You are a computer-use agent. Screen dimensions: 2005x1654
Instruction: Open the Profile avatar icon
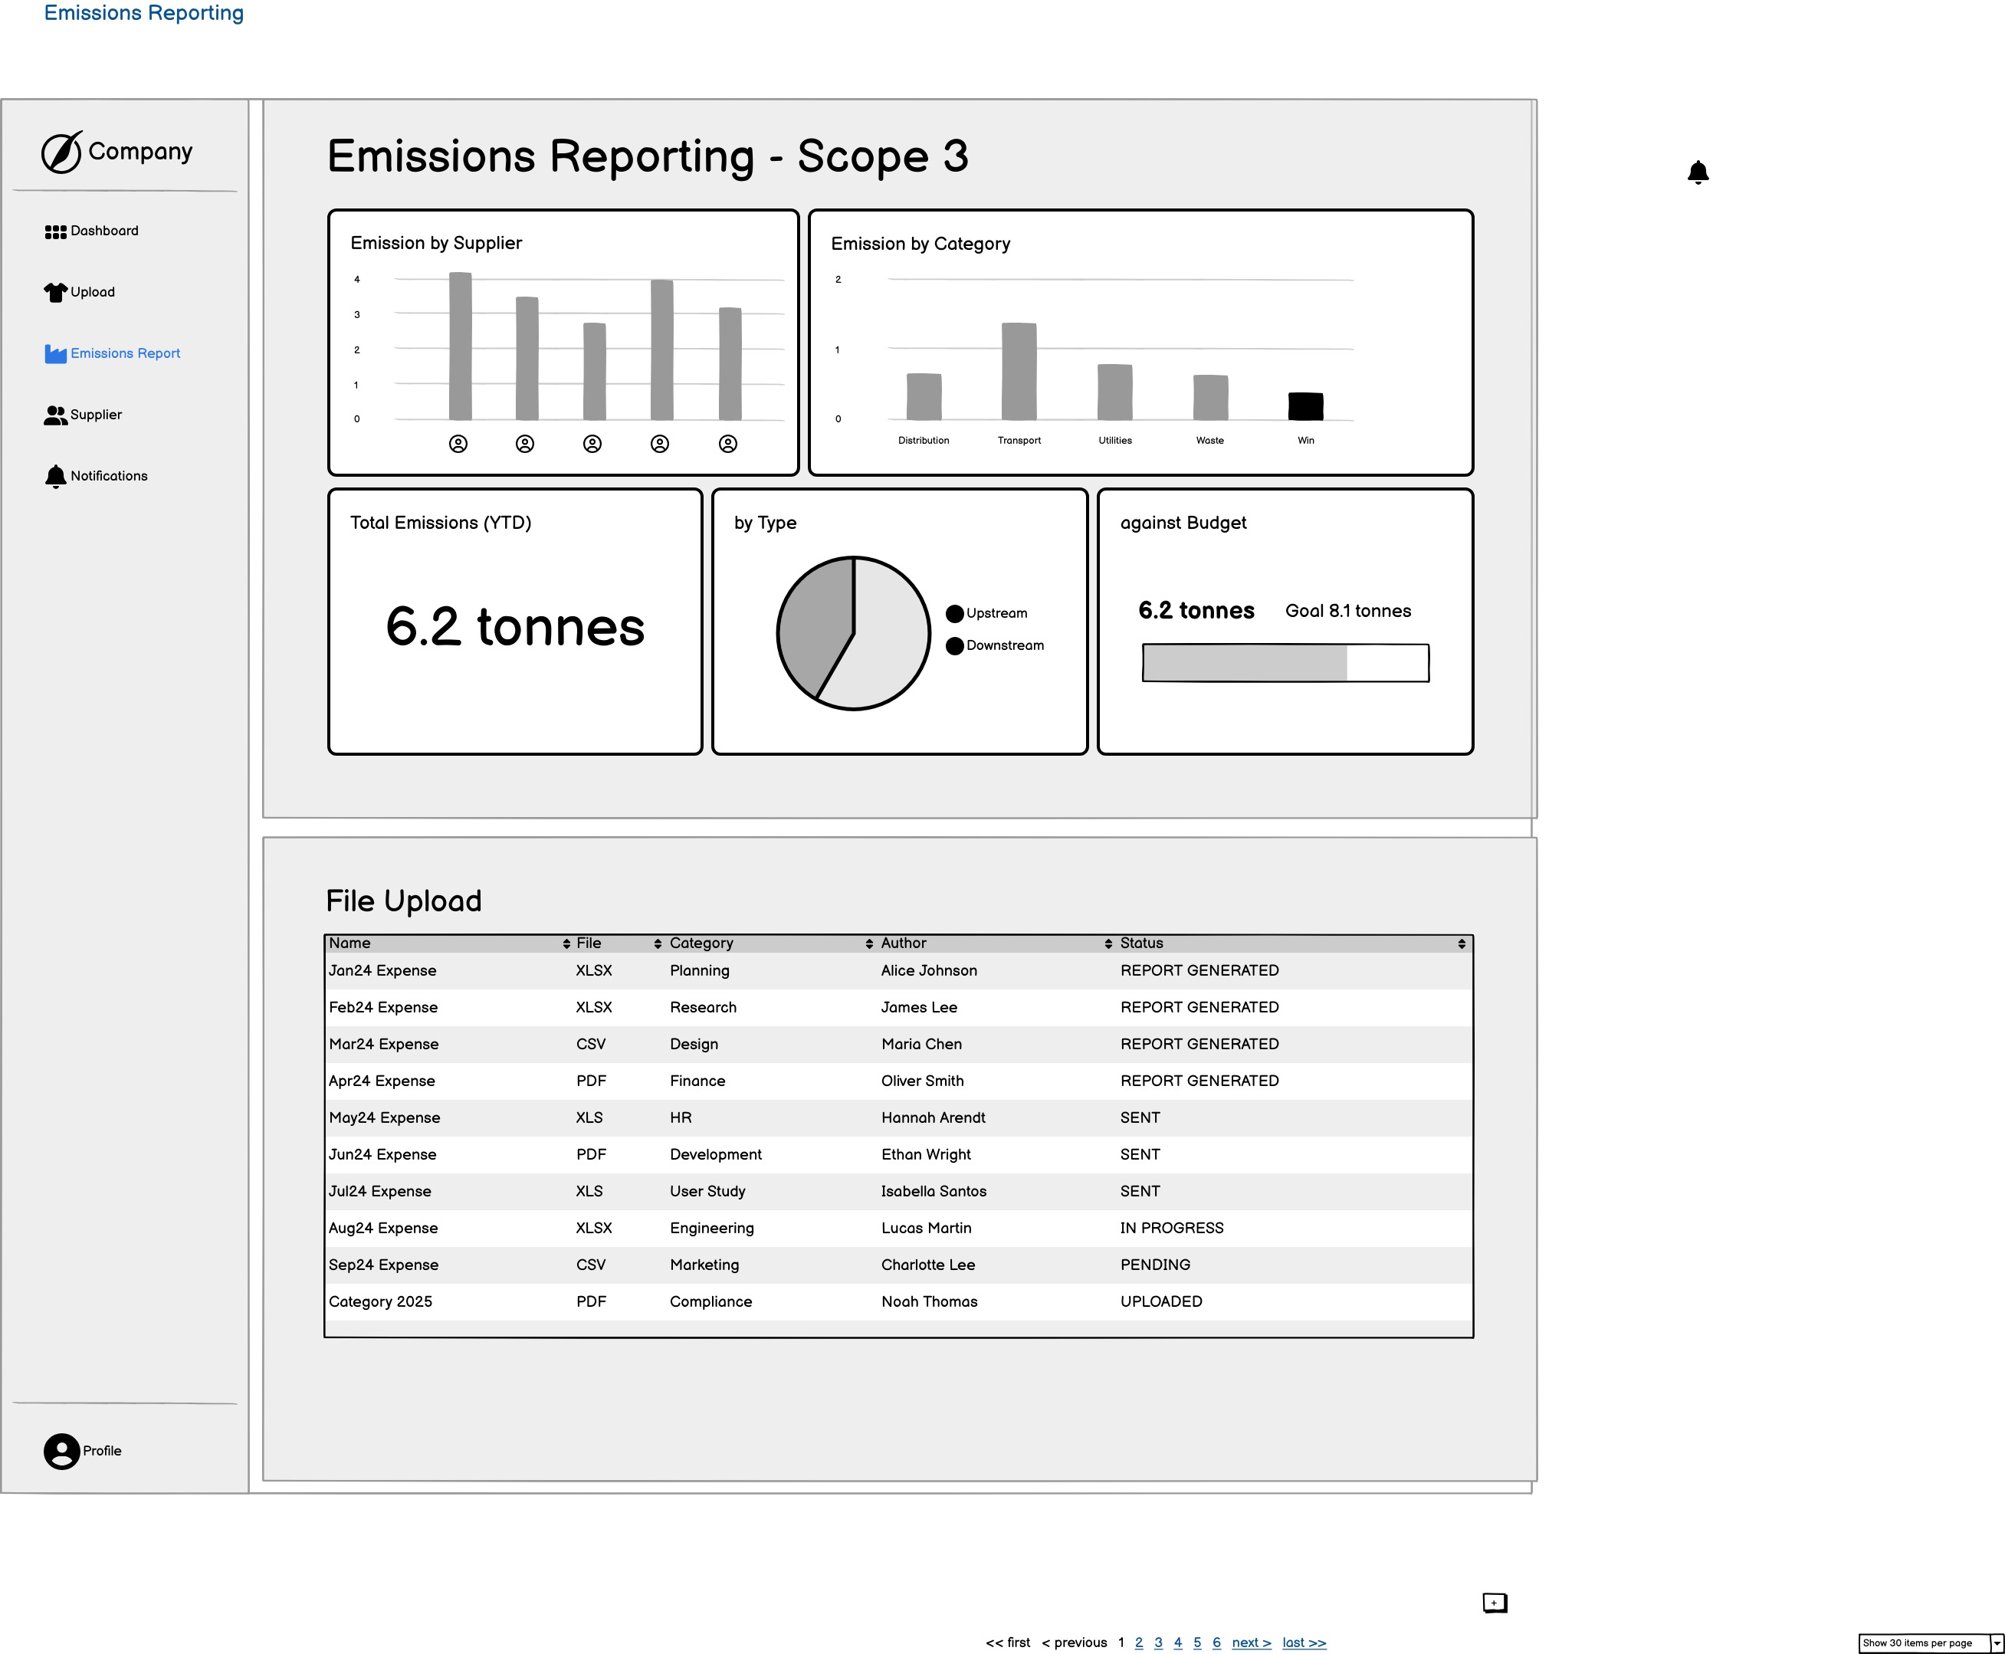point(62,1451)
